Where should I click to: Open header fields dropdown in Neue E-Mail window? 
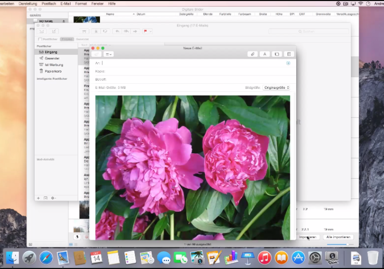[108, 54]
